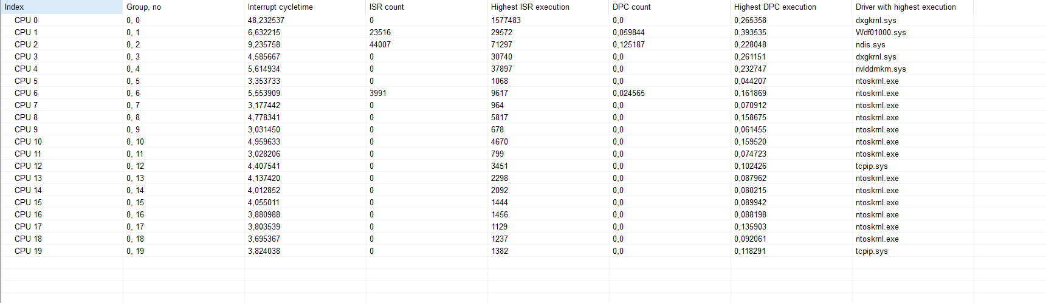
Task: Select ndis.sys in the CPU 2 row
Action: [870, 44]
